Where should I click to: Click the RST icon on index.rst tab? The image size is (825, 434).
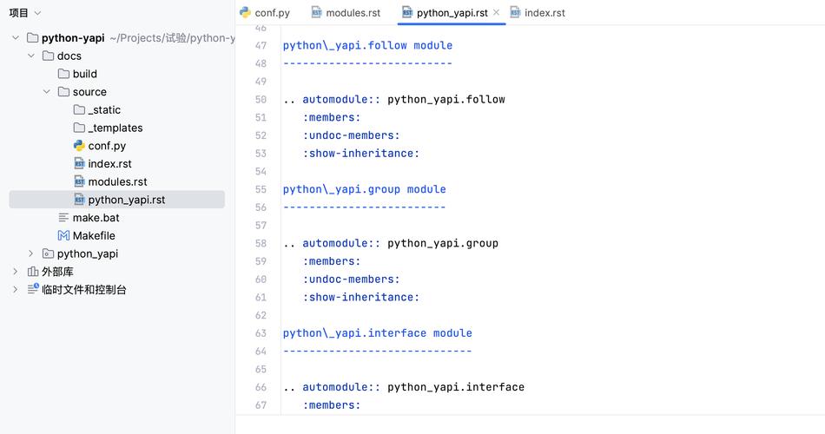pyautogui.click(x=515, y=13)
